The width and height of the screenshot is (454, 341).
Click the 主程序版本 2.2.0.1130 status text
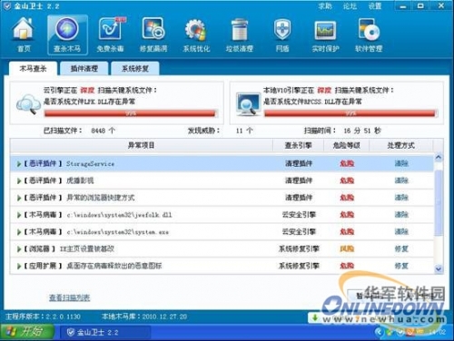tap(43, 317)
